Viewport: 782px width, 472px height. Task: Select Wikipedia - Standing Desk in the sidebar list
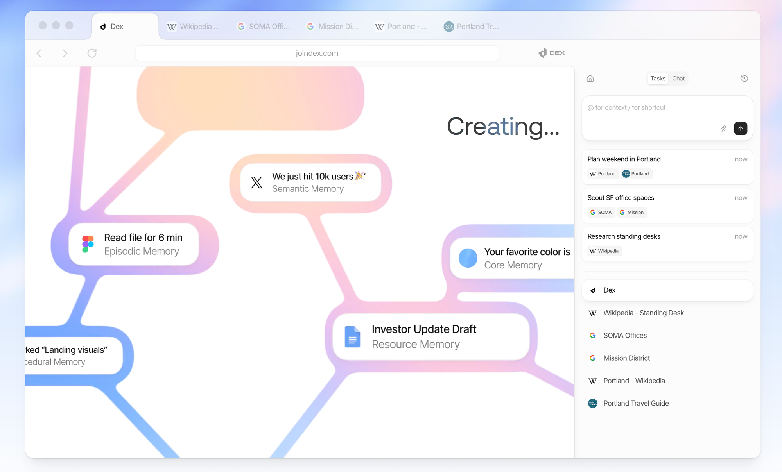643,313
